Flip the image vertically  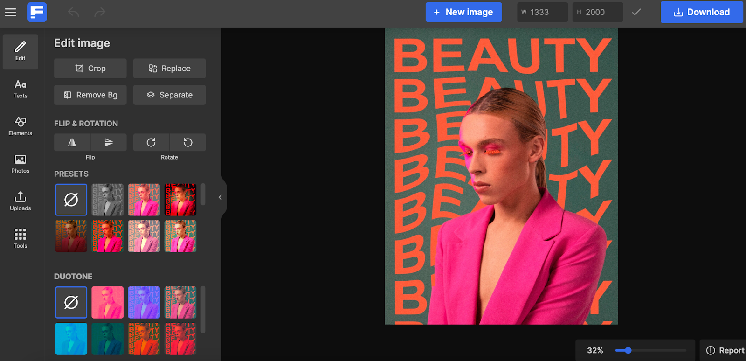(x=109, y=142)
